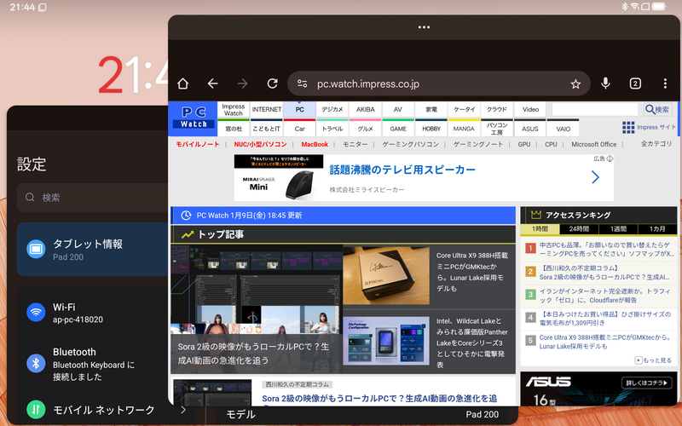Reload the page with refresh icon

(272, 83)
